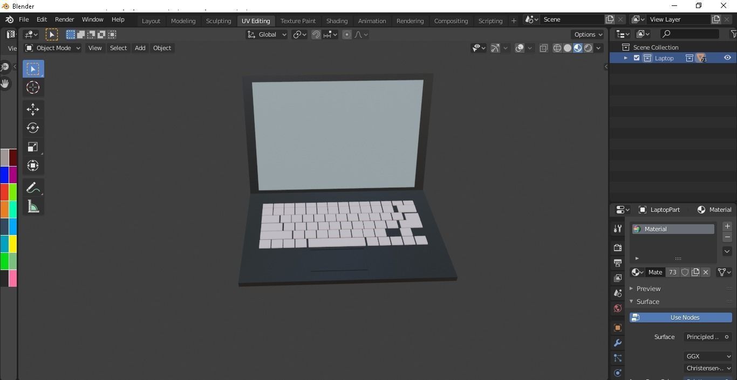Hide Laptop collection with eye icon
The height and width of the screenshot is (380, 737).
pyautogui.click(x=727, y=58)
